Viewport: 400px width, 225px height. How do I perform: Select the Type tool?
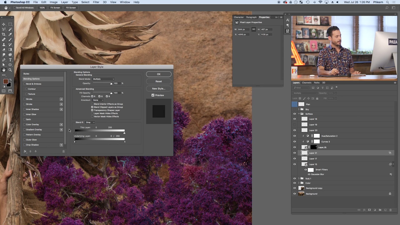[10, 60]
